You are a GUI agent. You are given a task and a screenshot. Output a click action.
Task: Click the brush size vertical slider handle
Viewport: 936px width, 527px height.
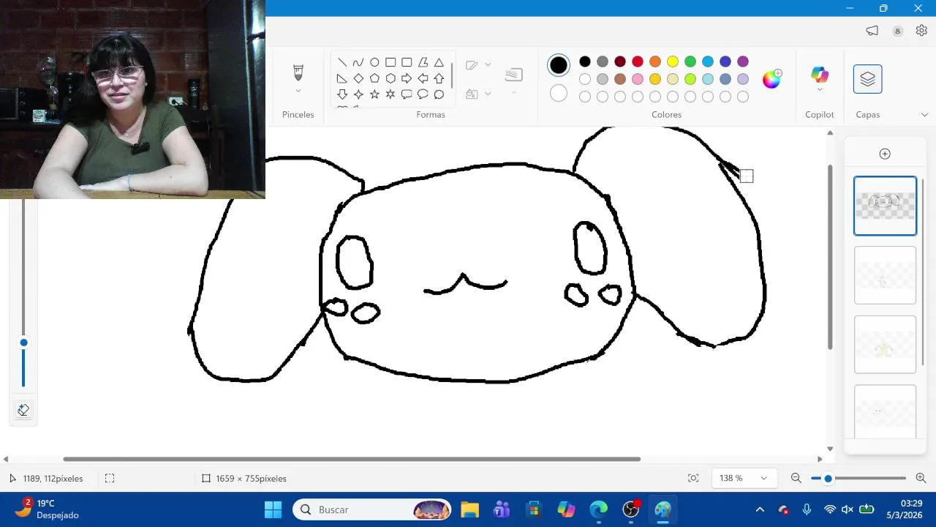(23, 343)
